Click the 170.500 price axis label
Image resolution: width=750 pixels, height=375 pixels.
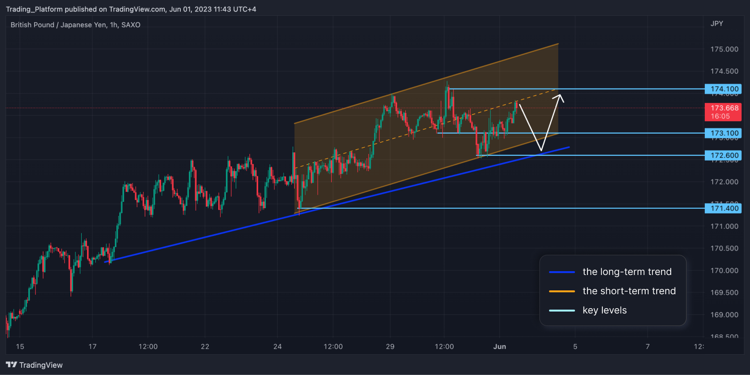pyautogui.click(x=725, y=248)
